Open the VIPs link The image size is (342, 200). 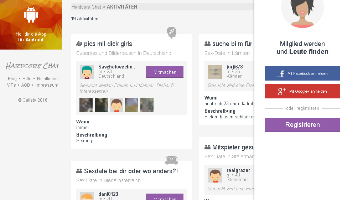11,85
